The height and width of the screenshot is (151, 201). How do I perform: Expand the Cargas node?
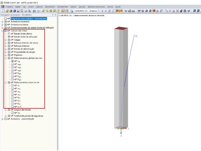click(6, 40)
